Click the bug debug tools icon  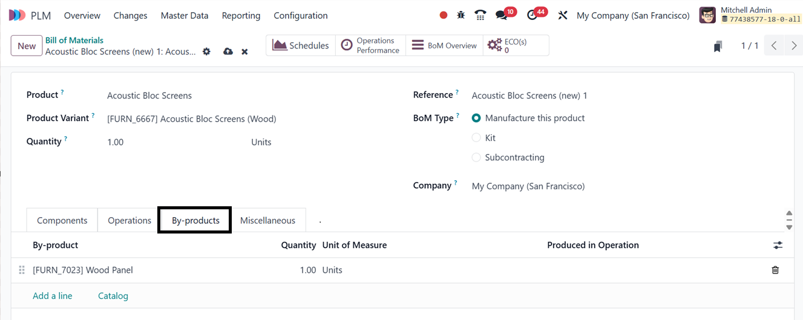(461, 15)
